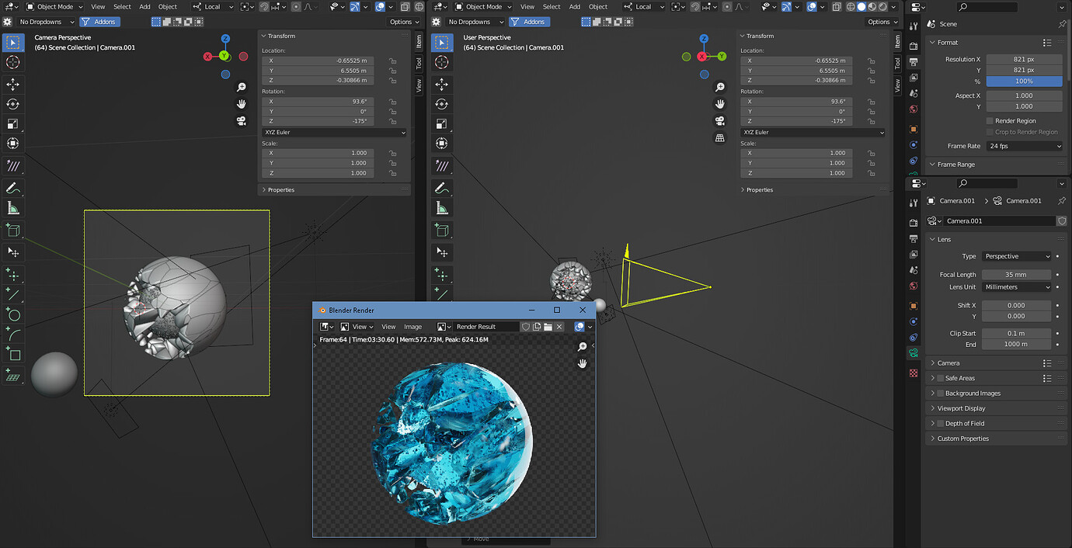Viewport: 1072px width, 548px height.
Task: Open World properties tab in upper properties editor
Action: pos(914,109)
